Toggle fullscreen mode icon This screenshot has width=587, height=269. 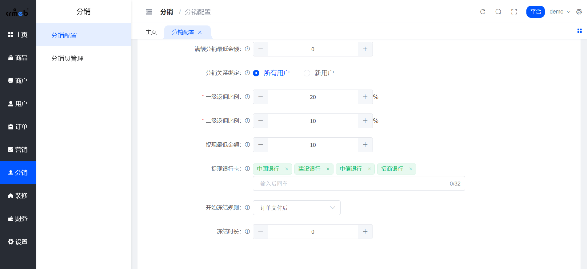514,12
